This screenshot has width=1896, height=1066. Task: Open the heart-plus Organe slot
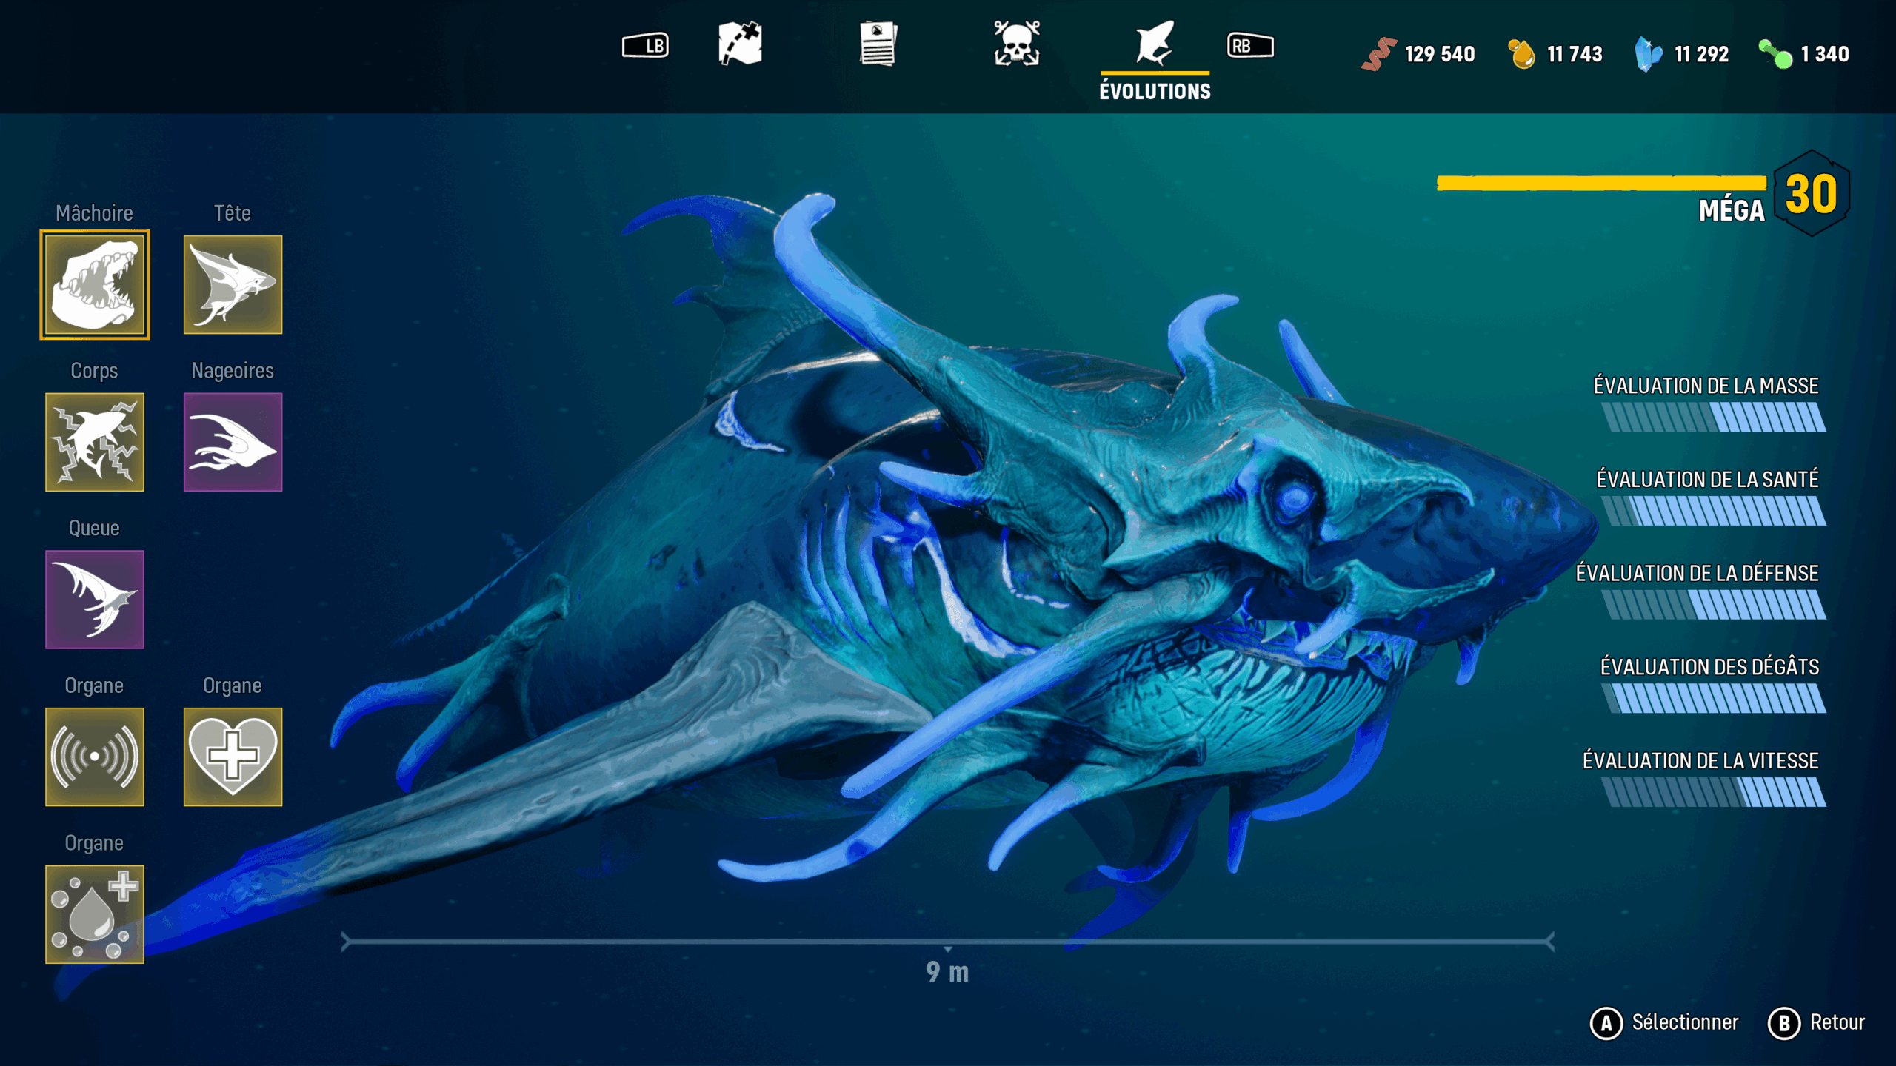tap(233, 757)
